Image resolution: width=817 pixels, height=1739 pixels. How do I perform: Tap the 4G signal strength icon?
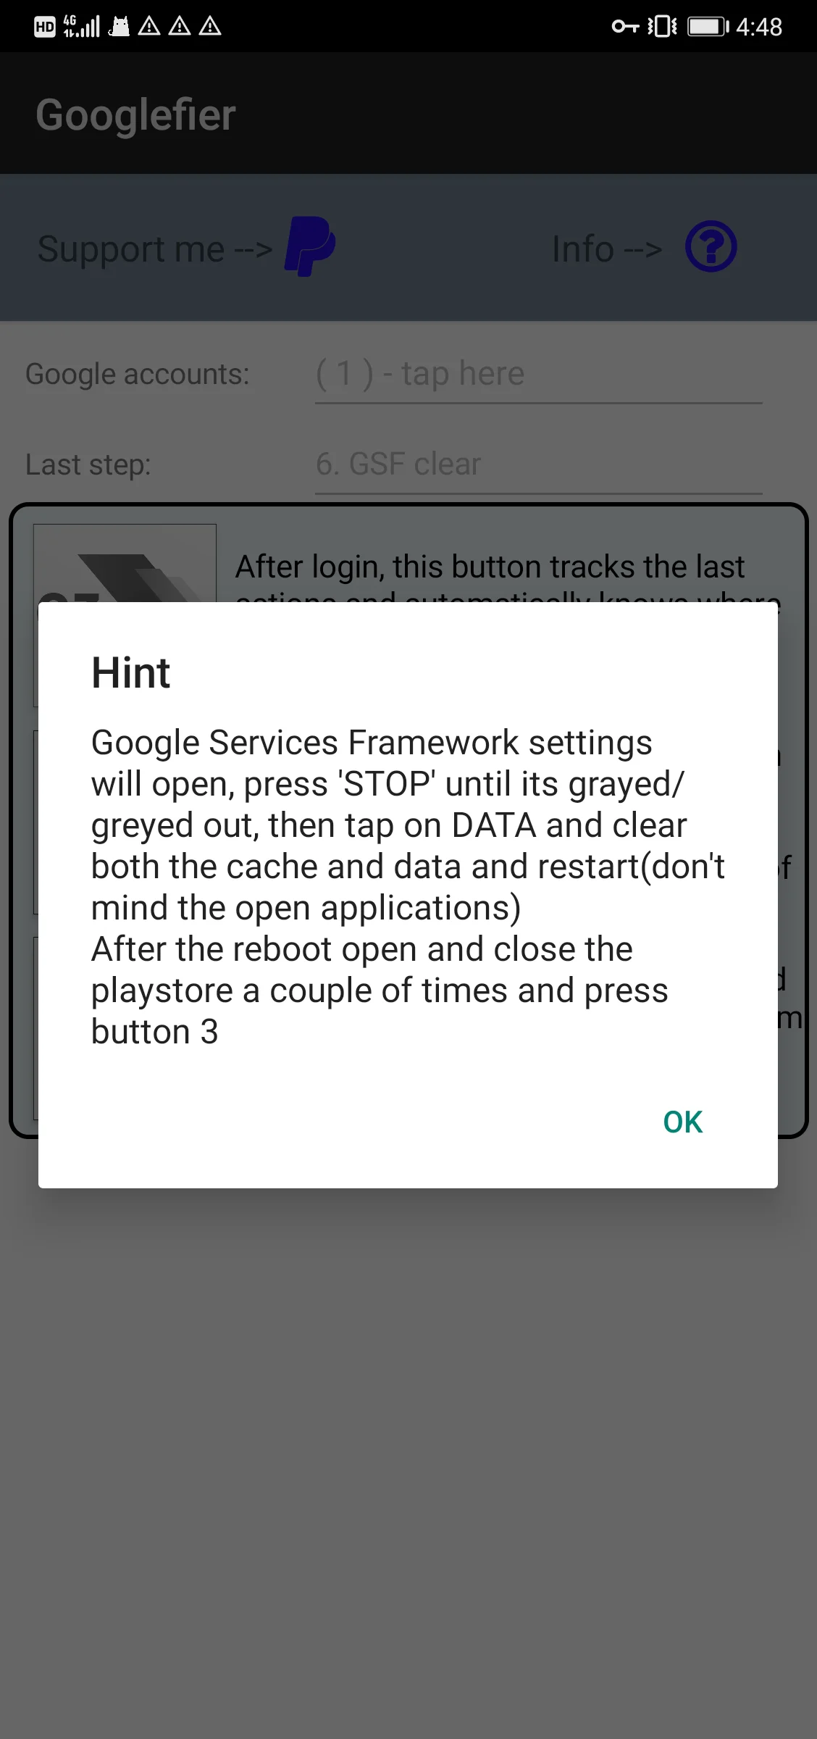[x=82, y=26]
